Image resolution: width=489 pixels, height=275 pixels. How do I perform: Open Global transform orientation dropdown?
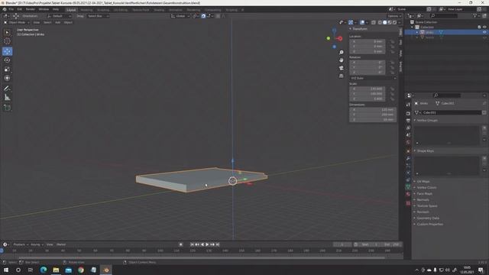pos(180,16)
